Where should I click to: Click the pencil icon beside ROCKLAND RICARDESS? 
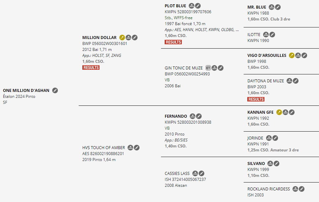[302, 189]
